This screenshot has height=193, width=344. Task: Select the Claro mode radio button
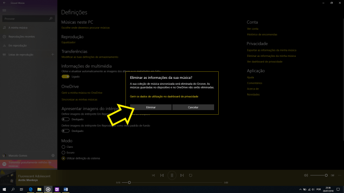click(64, 147)
